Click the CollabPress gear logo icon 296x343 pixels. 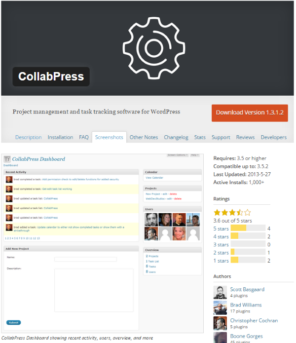(154, 48)
